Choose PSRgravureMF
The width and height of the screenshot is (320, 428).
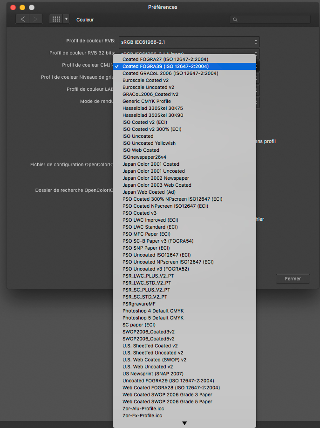pyautogui.click(x=184, y=304)
